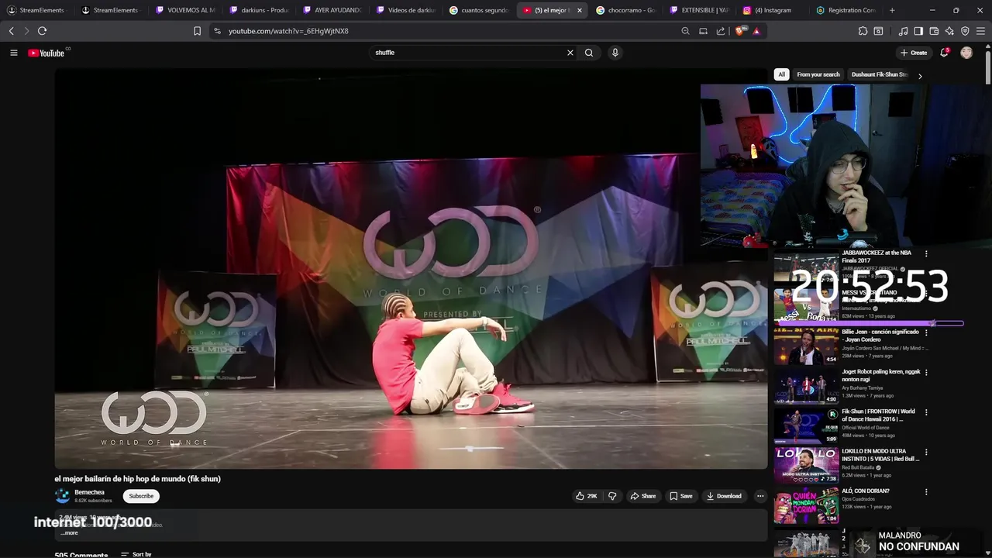Switch to darkiuns - Produc tab
The height and width of the screenshot is (558, 992).
[x=260, y=10]
